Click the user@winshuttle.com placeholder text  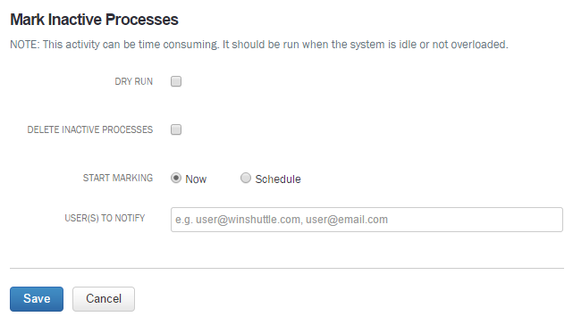248,220
